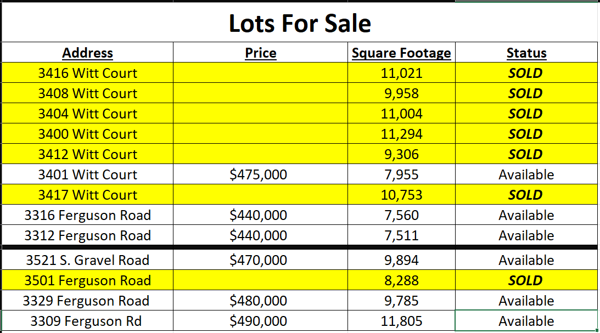Click the Address column header
The width and height of the screenshot is (600, 333).
[88, 52]
